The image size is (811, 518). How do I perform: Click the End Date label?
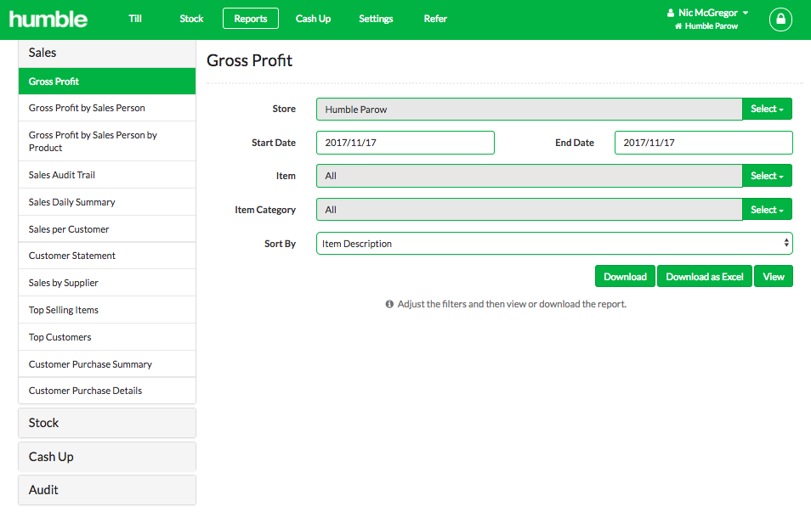pos(575,143)
